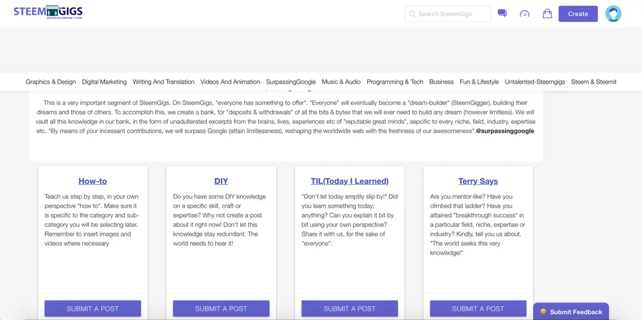Click the Submit Feedback button

[571, 312]
